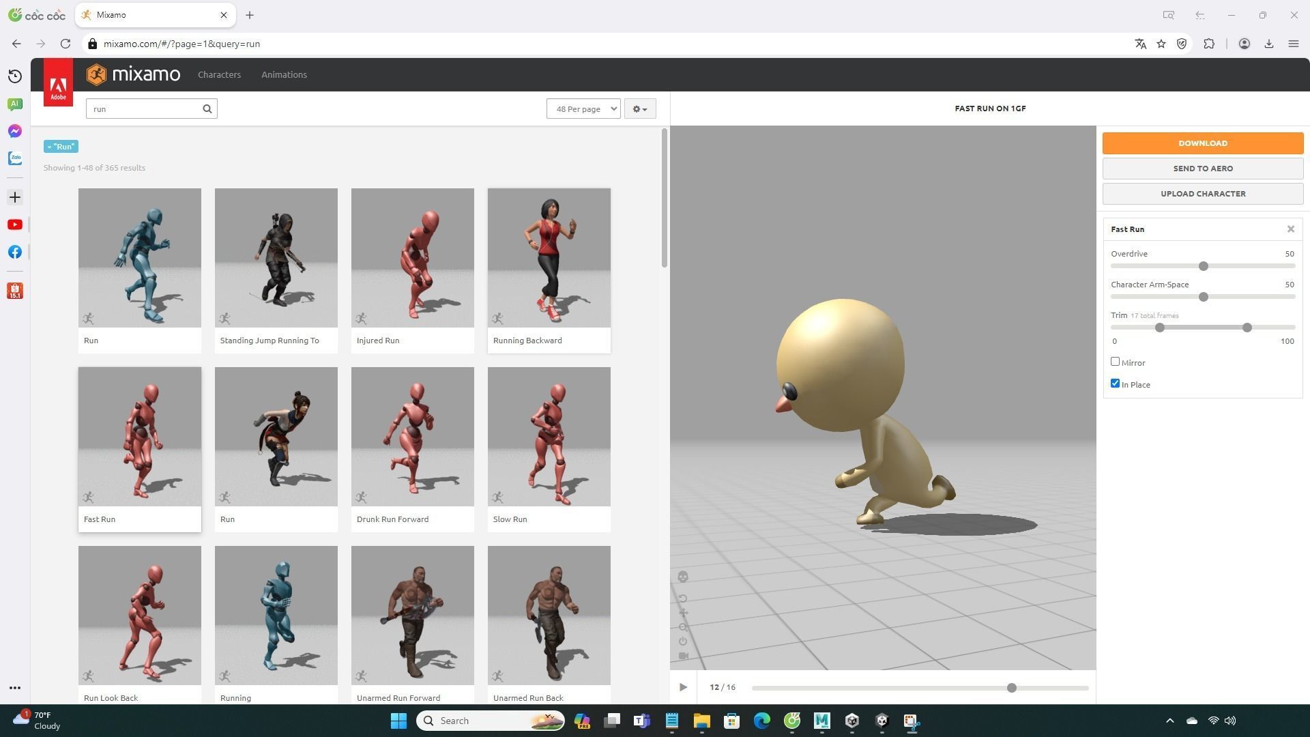Bookmark this page with star icon
1310x737 pixels.
pos(1161,44)
